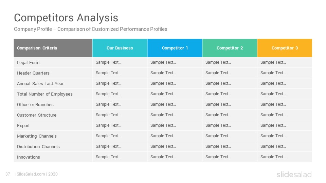This screenshot has height=183, width=326.
Task: Select the blue Competitor 1 column header
Action: 175,48
